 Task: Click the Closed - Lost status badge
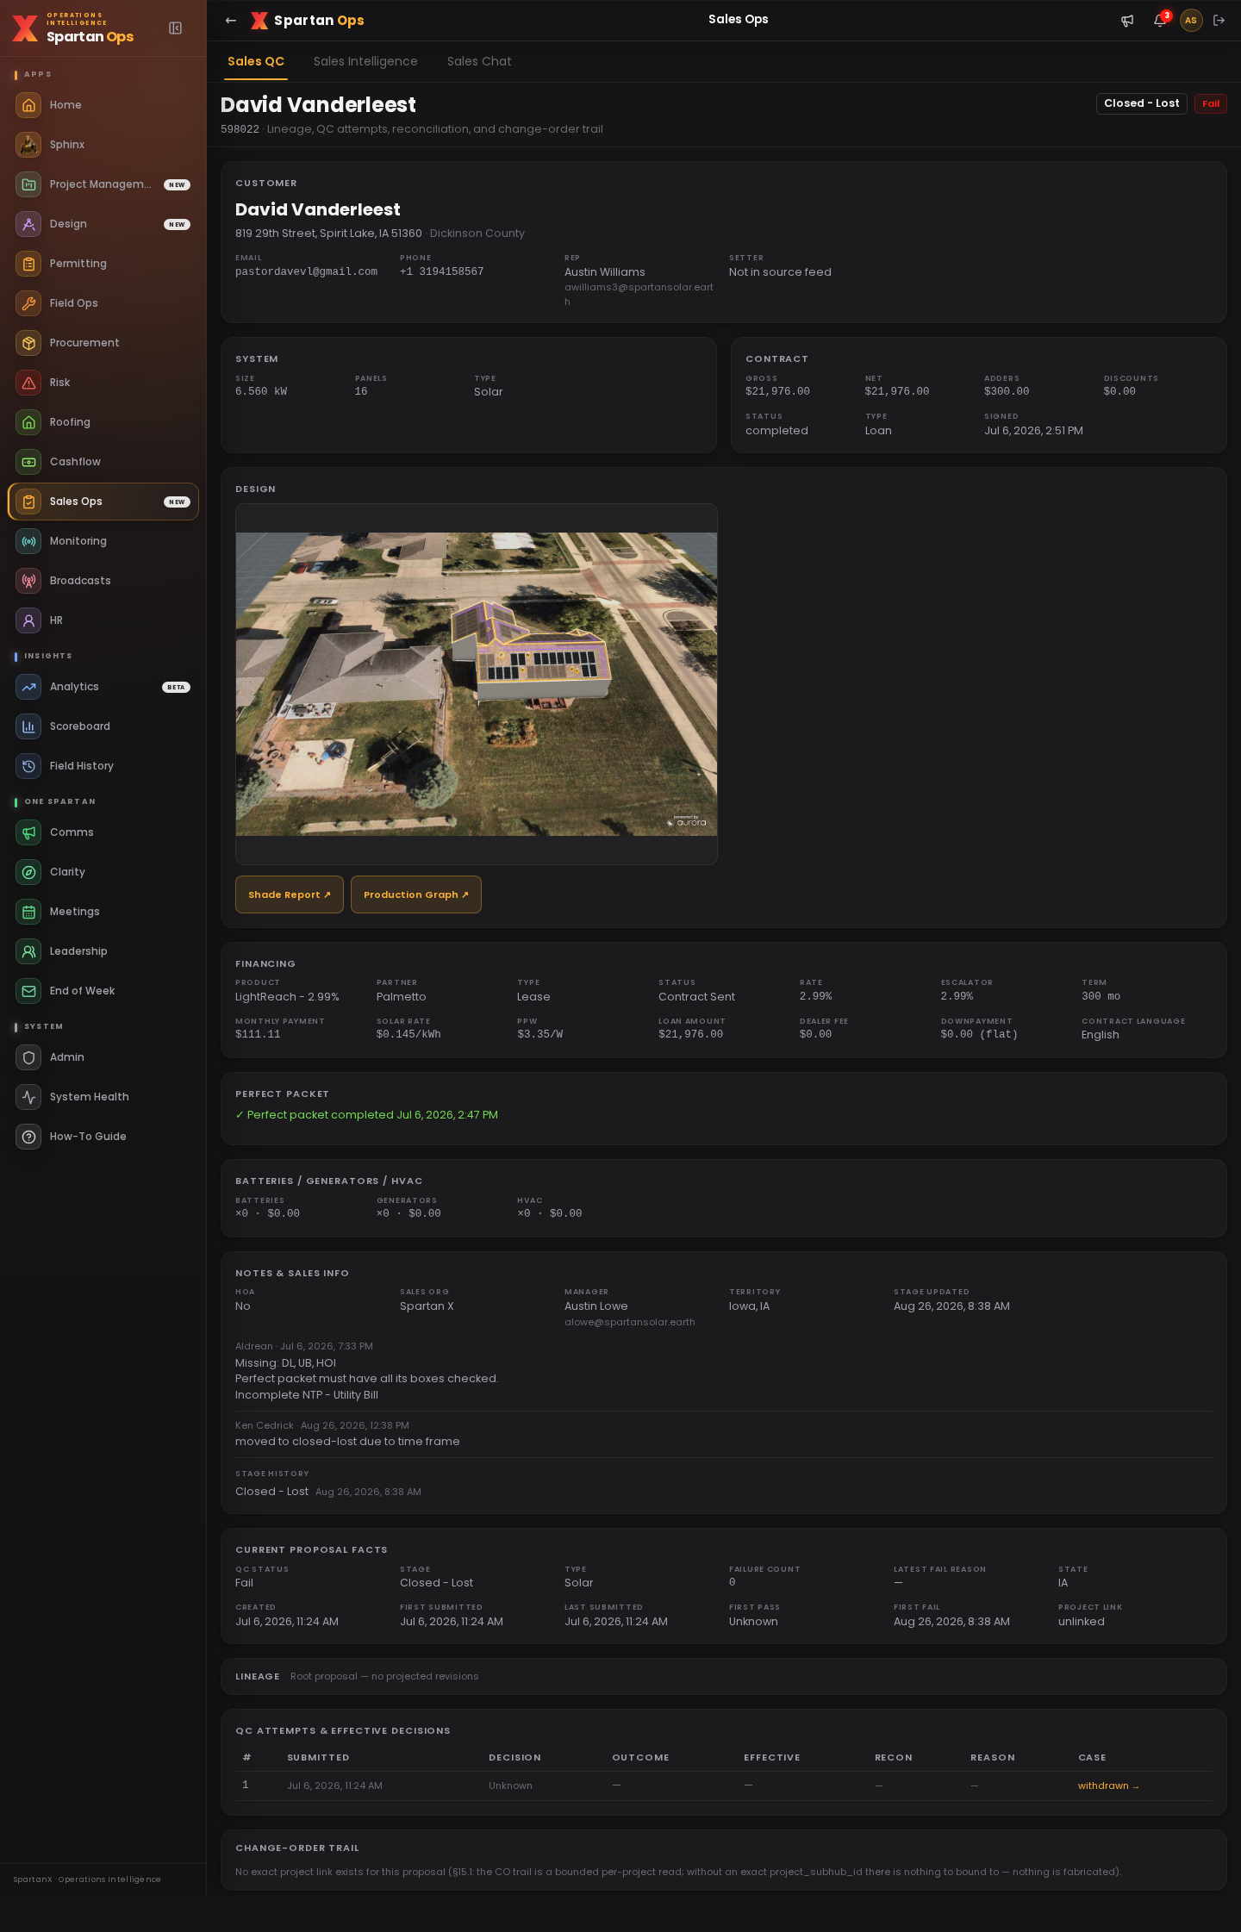coord(1142,103)
